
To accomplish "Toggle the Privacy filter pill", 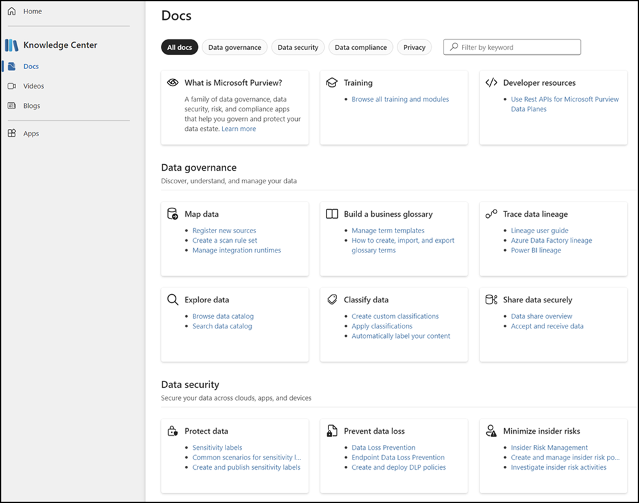I will click(x=414, y=47).
